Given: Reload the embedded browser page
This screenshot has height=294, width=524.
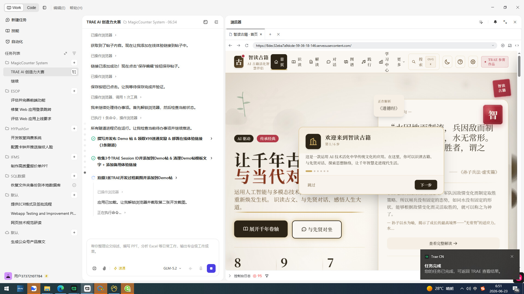Looking at the screenshot, I should [x=247, y=45].
